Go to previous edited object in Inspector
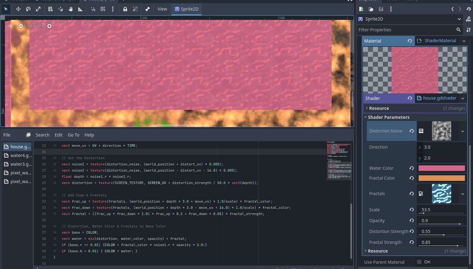 pyautogui.click(x=452, y=9)
